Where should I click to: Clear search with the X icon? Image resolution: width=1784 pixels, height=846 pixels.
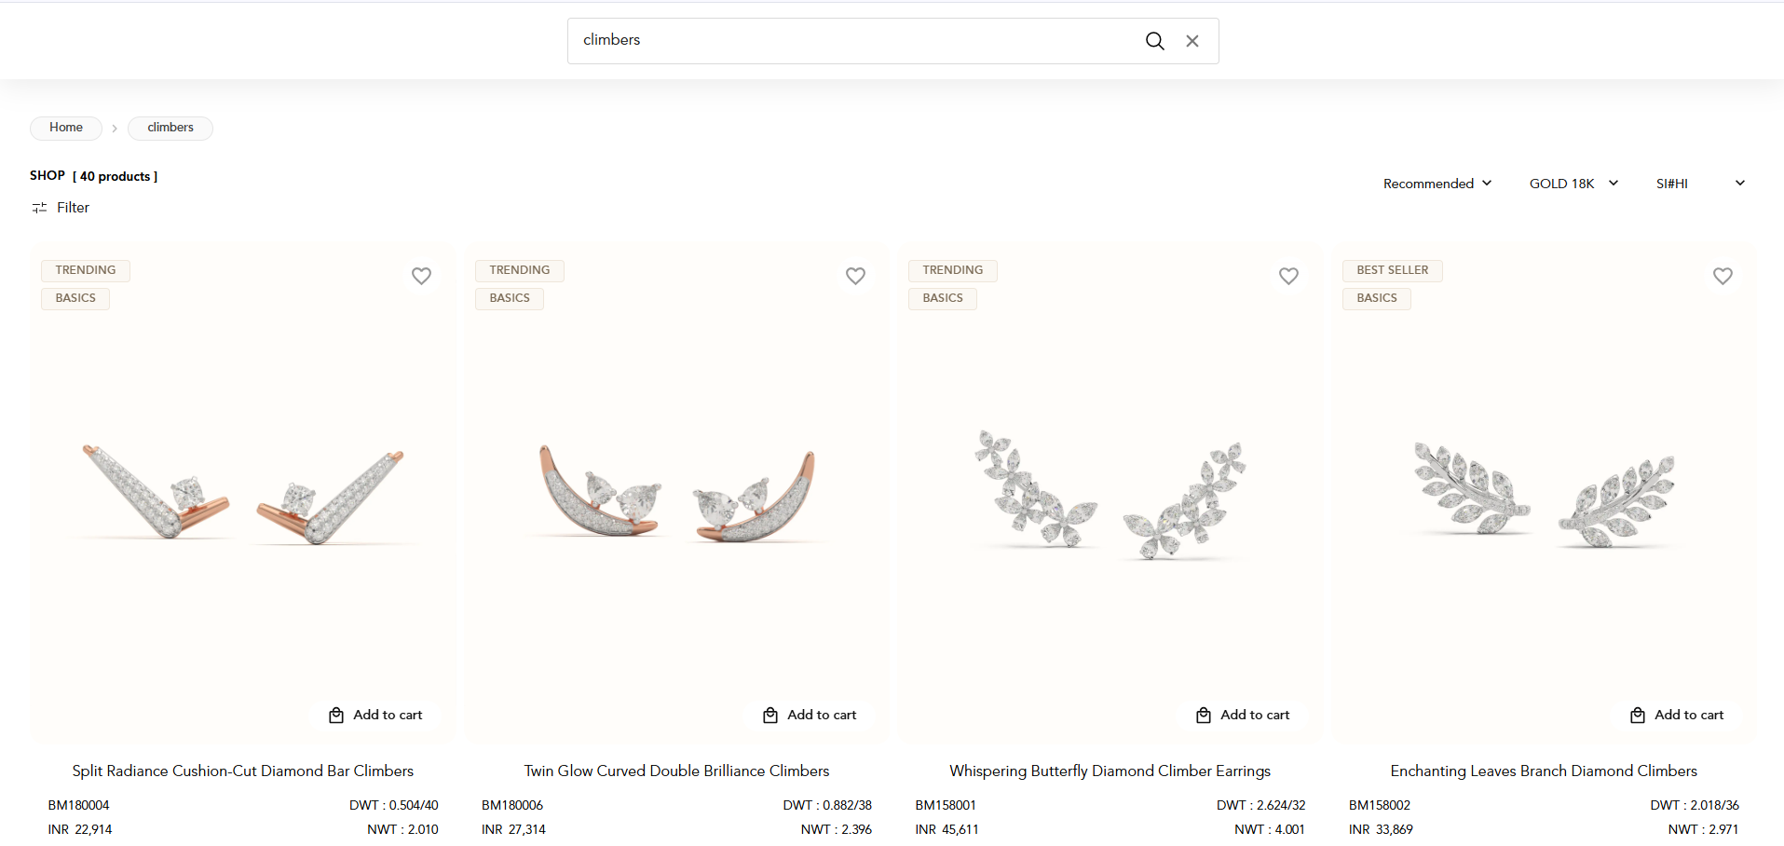click(1192, 41)
